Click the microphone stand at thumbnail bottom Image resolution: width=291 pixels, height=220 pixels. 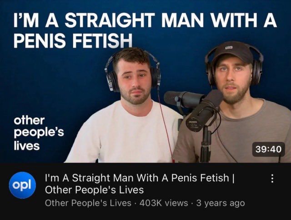206,144
